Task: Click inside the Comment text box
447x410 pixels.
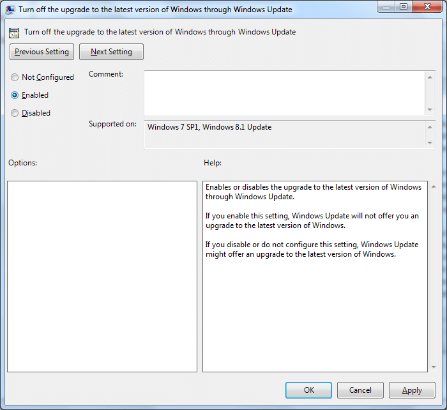Action: pos(284,93)
